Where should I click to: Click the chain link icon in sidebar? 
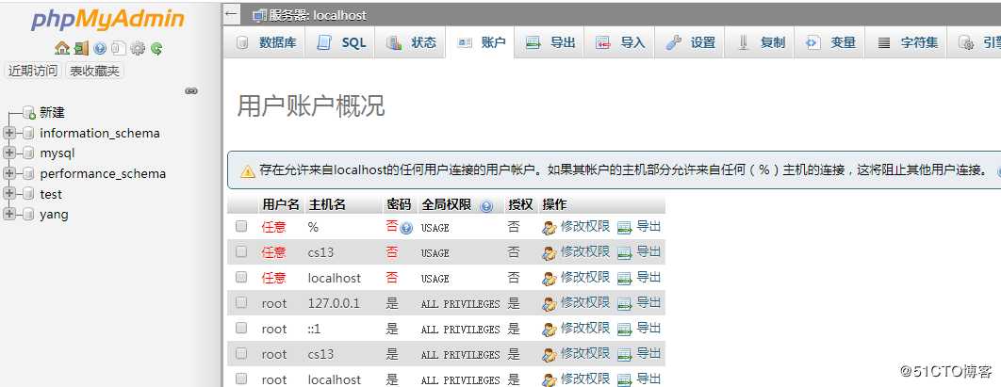[191, 91]
